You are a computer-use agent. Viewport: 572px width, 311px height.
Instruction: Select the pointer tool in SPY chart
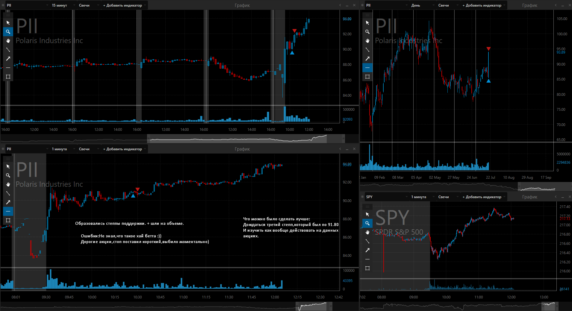click(367, 214)
